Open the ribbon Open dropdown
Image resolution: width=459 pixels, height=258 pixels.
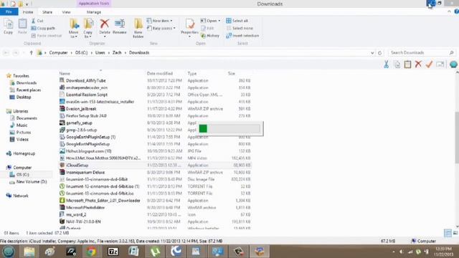pos(210,21)
